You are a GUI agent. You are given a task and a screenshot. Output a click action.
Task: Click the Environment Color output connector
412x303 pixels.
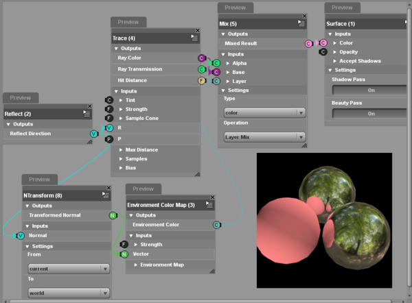coord(216,225)
